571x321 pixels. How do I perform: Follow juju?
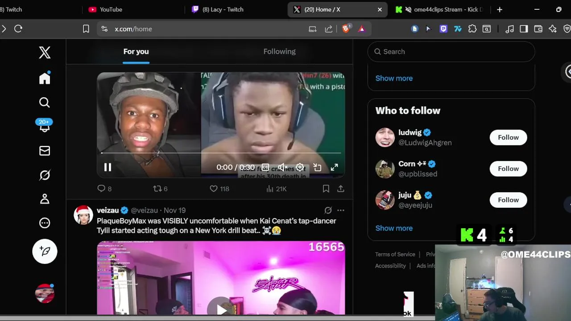[x=508, y=200]
